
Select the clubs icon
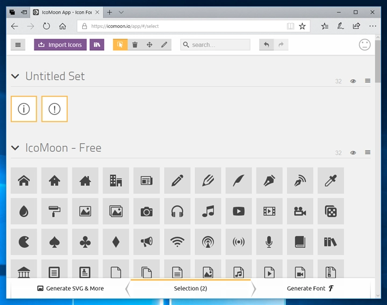click(85, 242)
